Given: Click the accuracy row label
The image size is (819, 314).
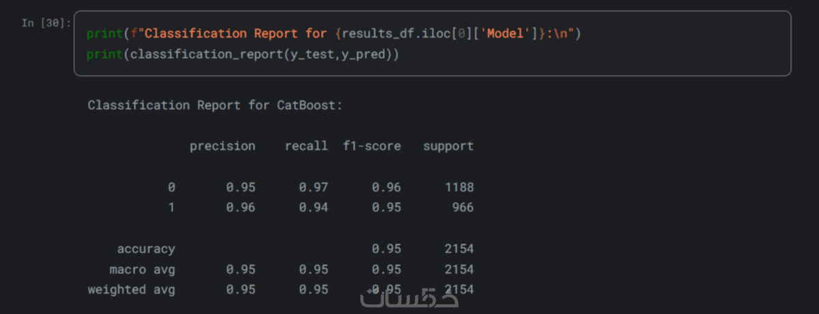Looking at the screenshot, I should coord(146,249).
